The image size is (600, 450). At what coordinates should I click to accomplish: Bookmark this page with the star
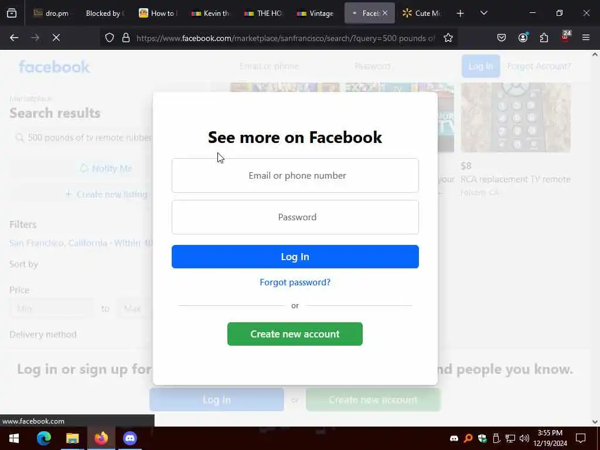(448, 37)
